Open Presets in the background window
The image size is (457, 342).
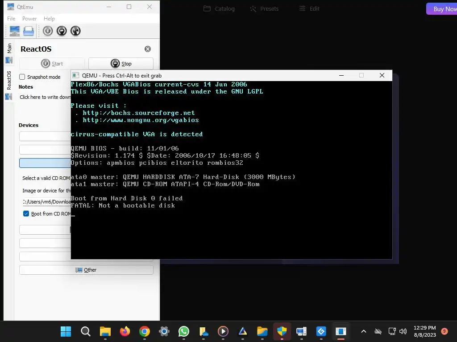pyautogui.click(x=264, y=9)
